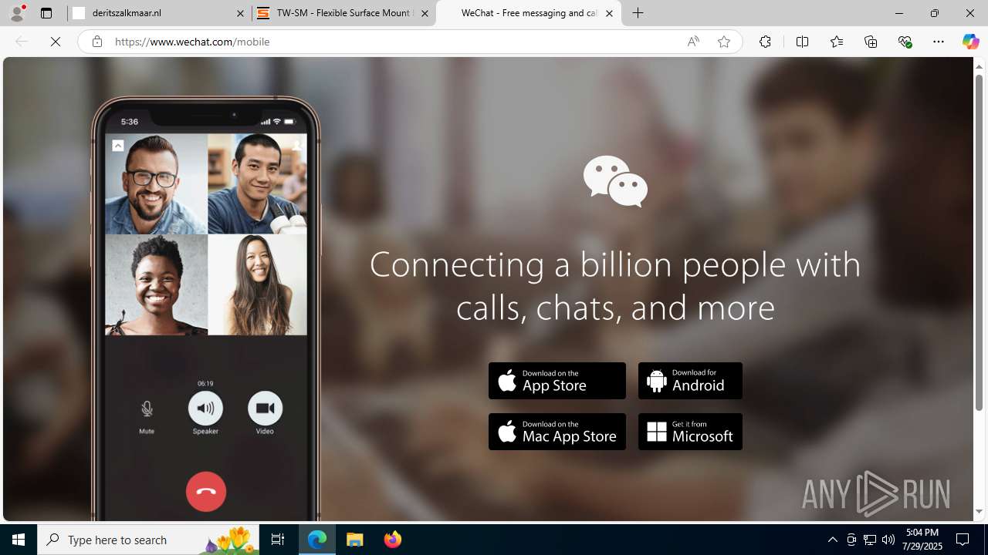
Task: Open Edge Settings and more menu
Action: coord(939,42)
